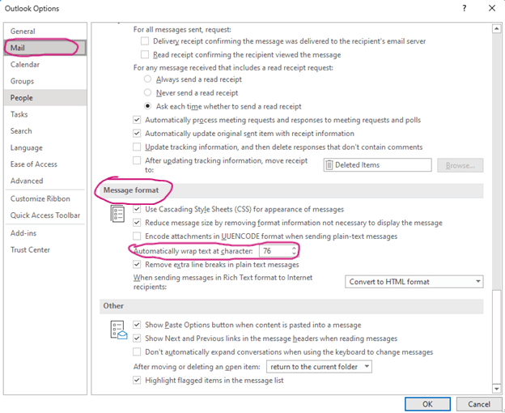Open the Convert to HTML format dropdown

(x=414, y=282)
